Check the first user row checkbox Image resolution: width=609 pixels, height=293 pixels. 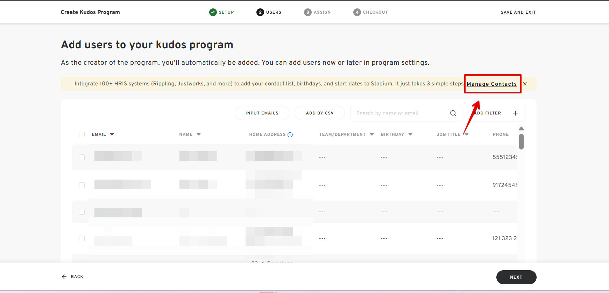click(82, 157)
